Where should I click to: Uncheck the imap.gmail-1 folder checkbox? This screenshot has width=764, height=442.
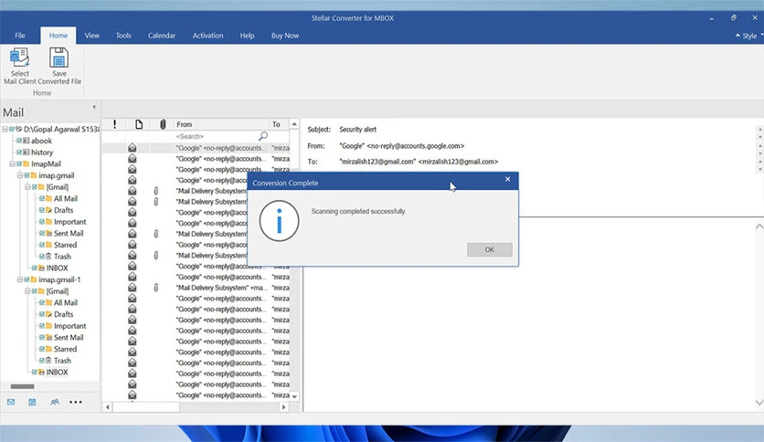[27, 279]
